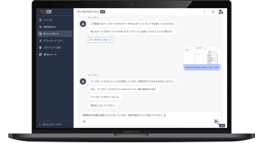The width and height of the screenshot is (255, 143).
Task: Click the TASUKI Annotation logo
Action: point(46,12)
